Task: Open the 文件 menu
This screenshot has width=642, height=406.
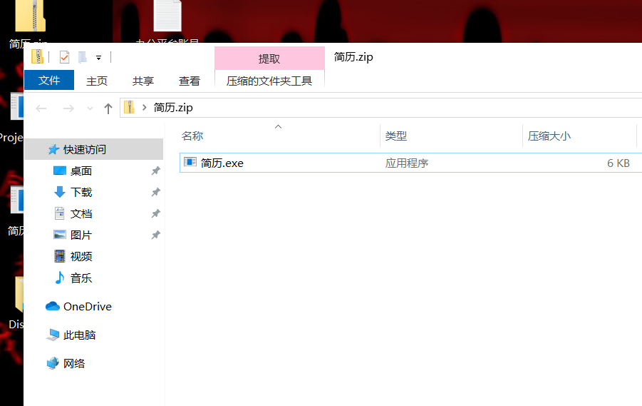Action: click(49, 81)
